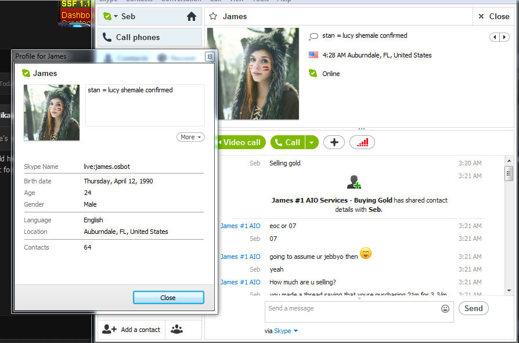Select contacts count '64'
Viewport: 519px width, 343px height.
click(88, 247)
